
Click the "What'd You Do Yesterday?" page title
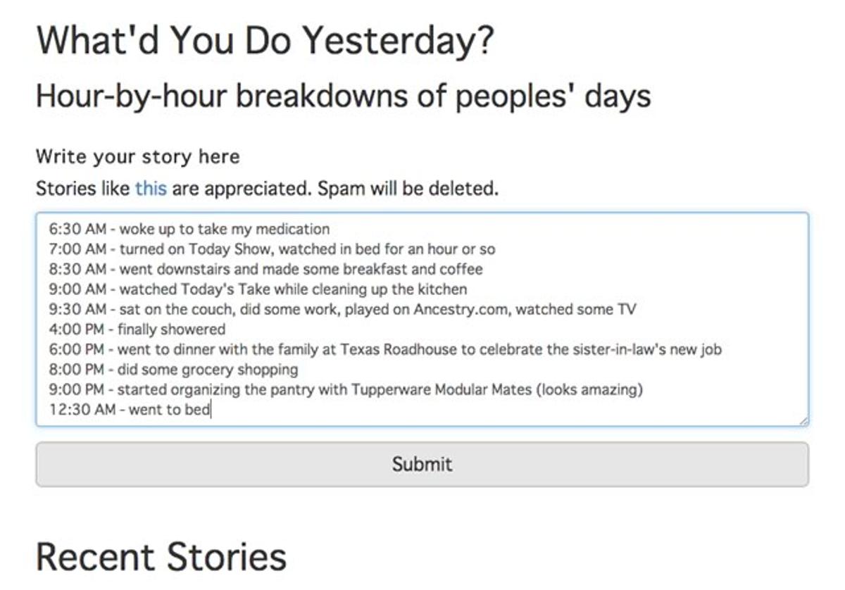(265, 41)
